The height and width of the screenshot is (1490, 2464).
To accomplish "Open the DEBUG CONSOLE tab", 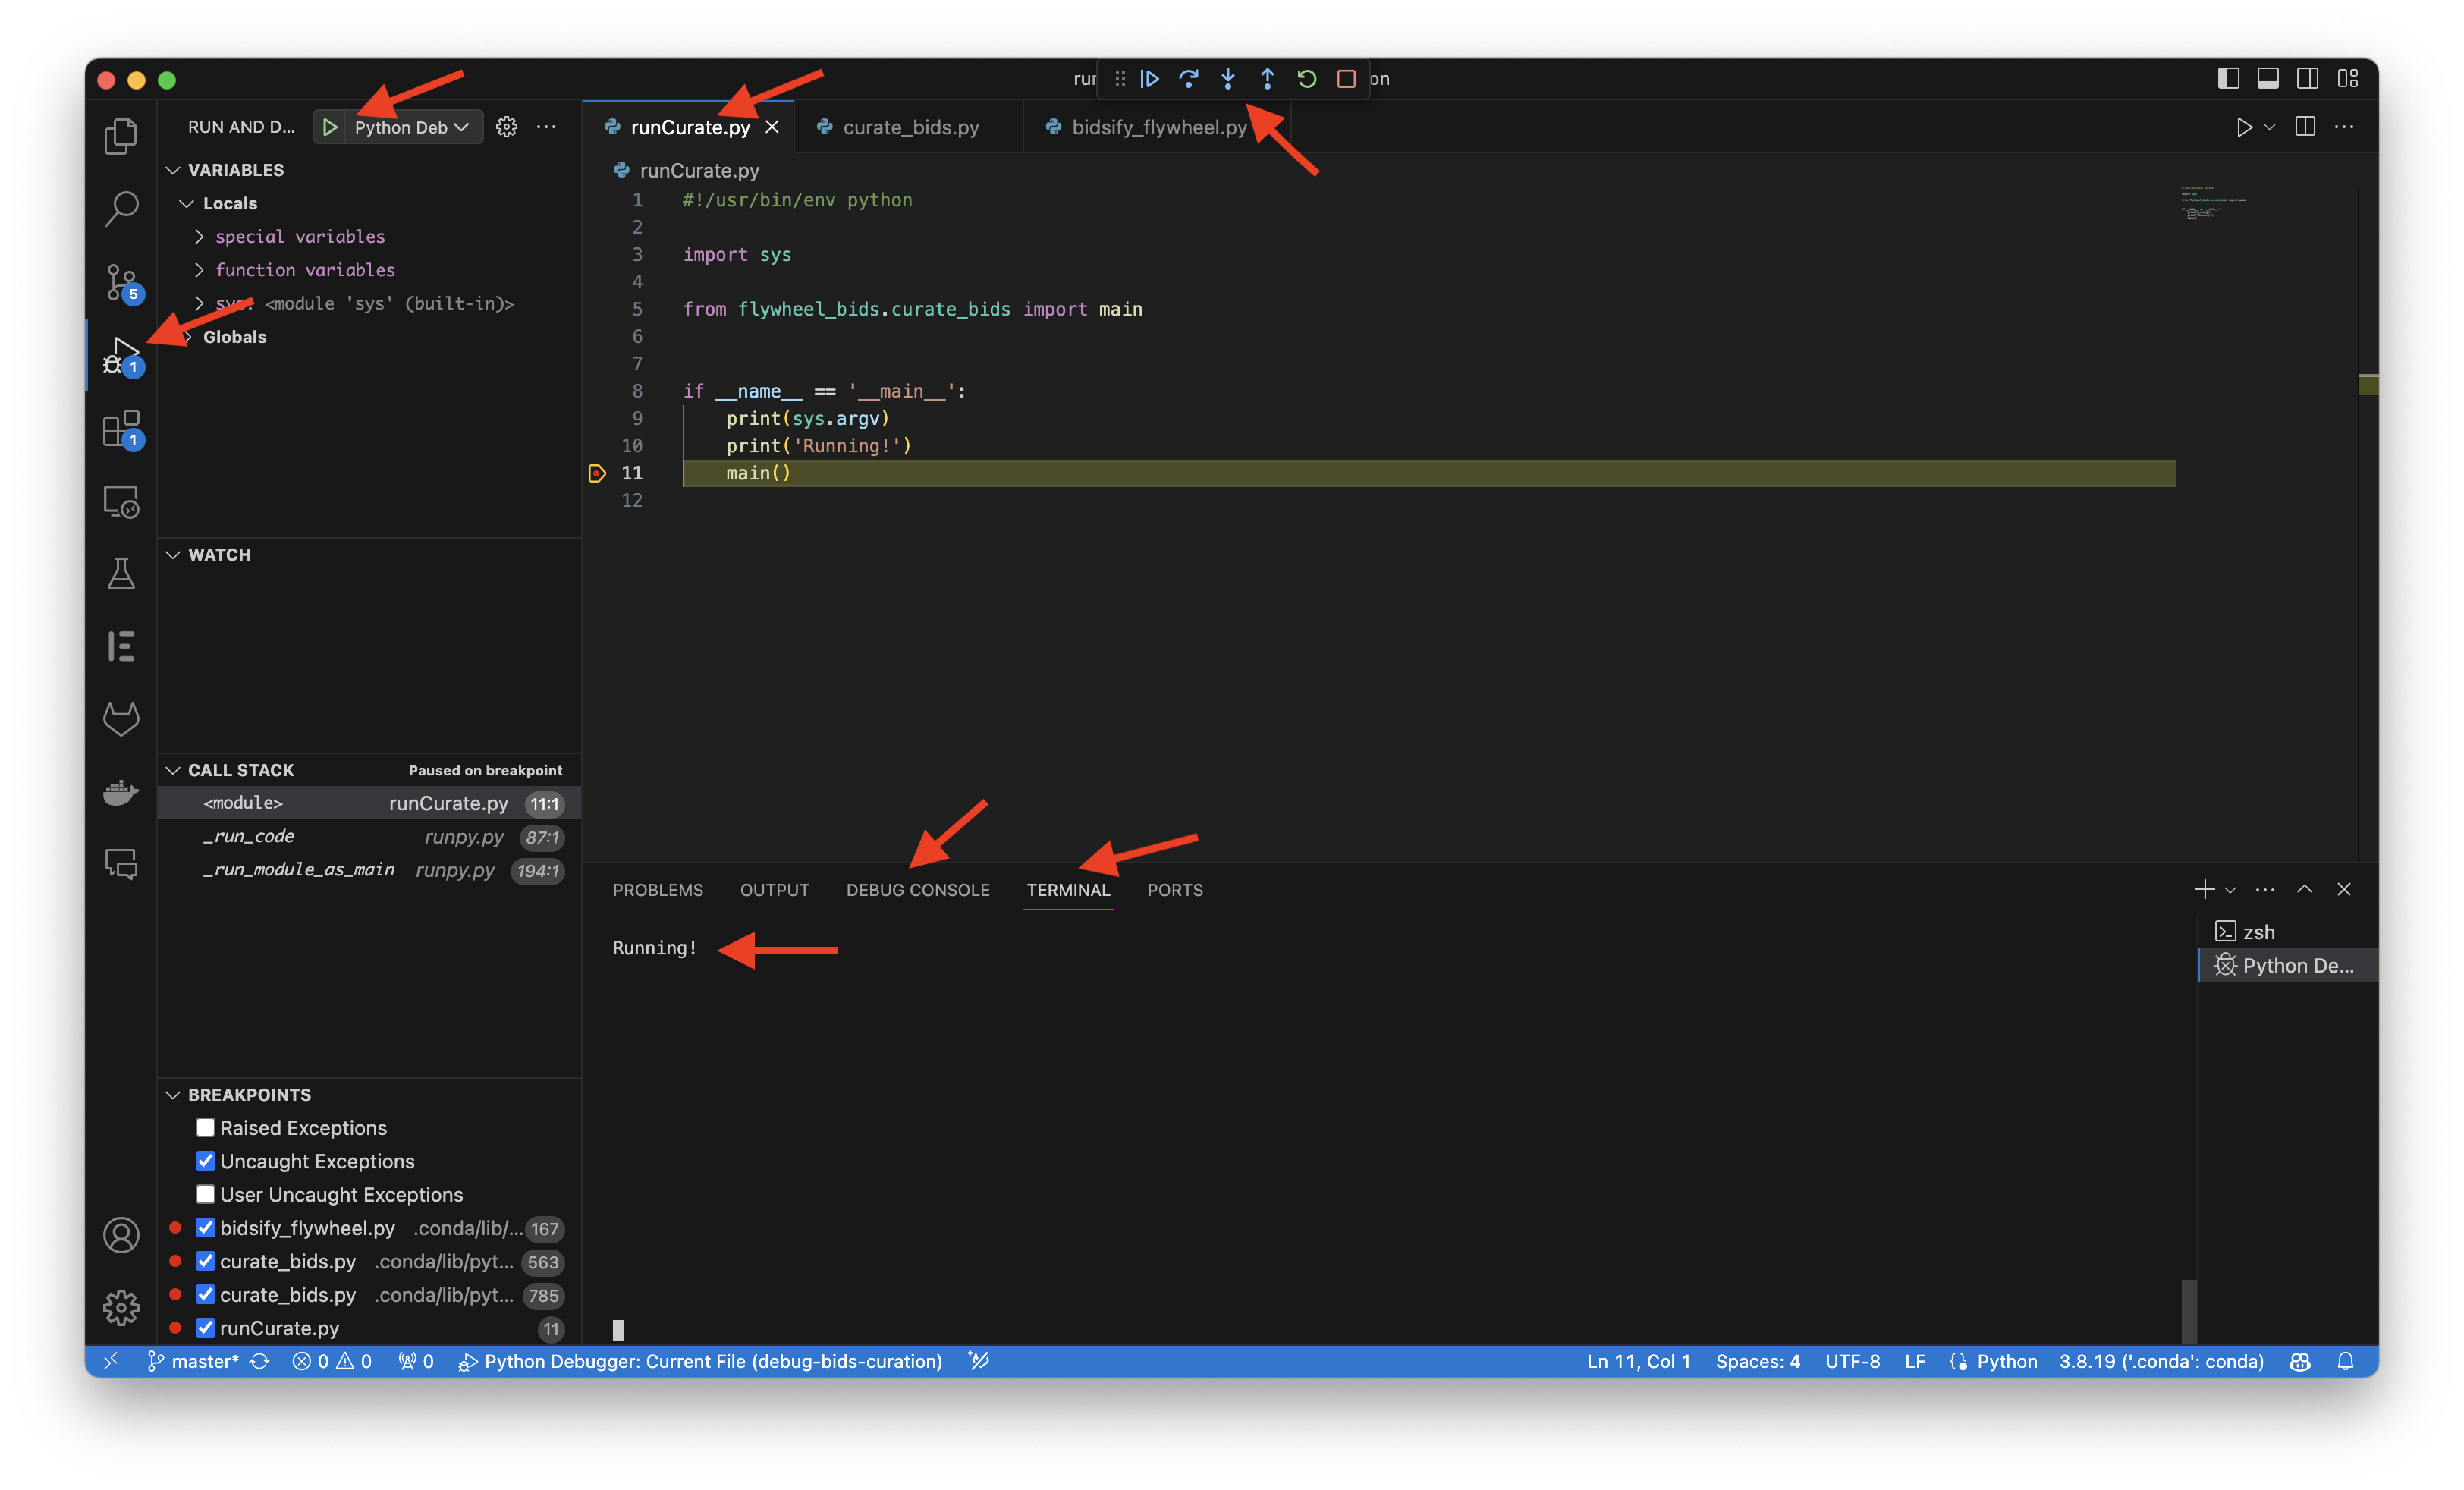I will coord(917,890).
